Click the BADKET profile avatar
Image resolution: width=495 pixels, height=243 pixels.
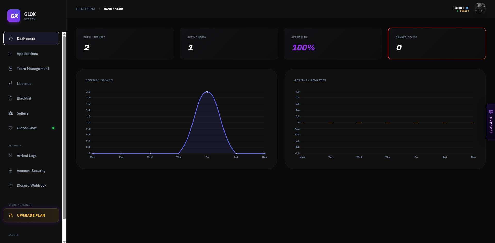[x=480, y=9]
